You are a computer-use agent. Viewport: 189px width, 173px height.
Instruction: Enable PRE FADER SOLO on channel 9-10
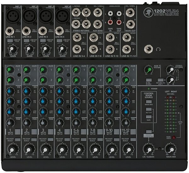point(117,140)
